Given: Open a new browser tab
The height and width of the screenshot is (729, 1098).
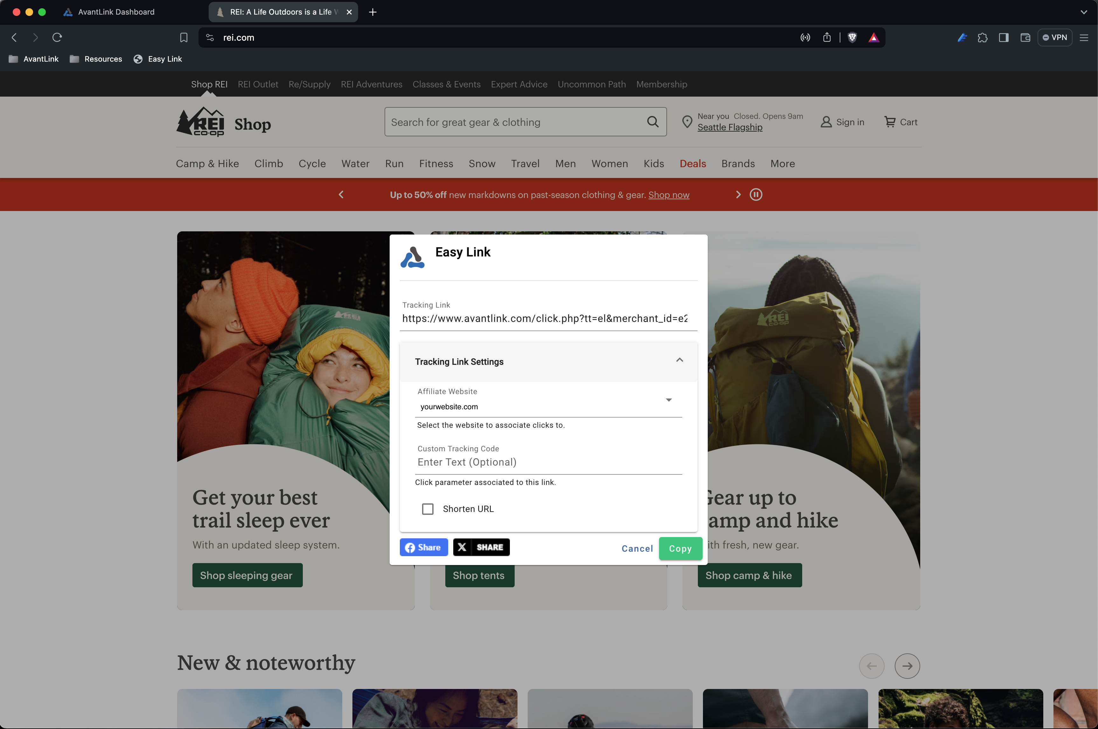Looking at the screenshot, I should tap(373, 12).
